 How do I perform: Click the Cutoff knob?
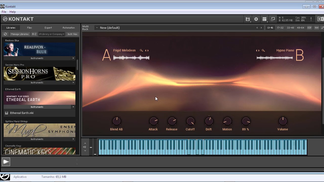tap(190, 121)
